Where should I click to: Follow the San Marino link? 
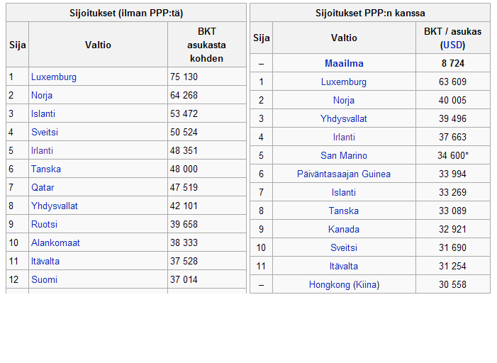tap(344, 155)
